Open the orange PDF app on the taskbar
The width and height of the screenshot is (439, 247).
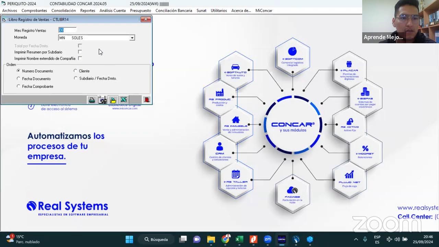tap(253, 239)
